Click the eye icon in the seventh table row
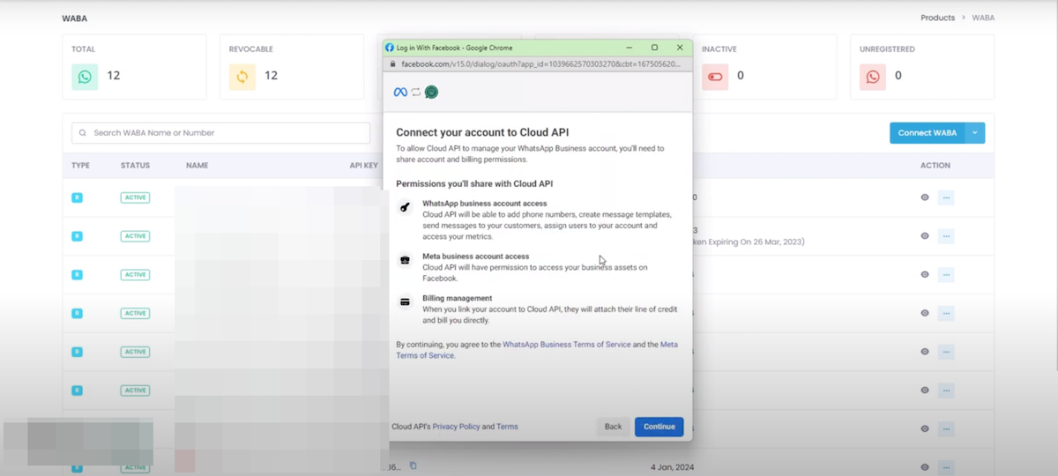 (x=925, y=428)
